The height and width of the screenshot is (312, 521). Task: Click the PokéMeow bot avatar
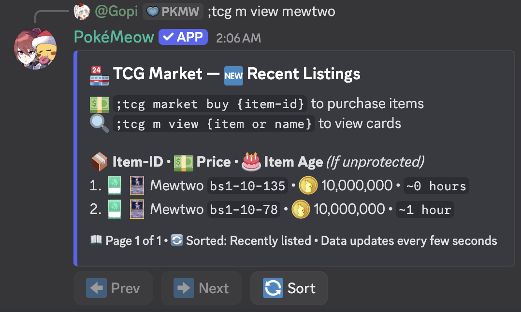coord(36,49)
